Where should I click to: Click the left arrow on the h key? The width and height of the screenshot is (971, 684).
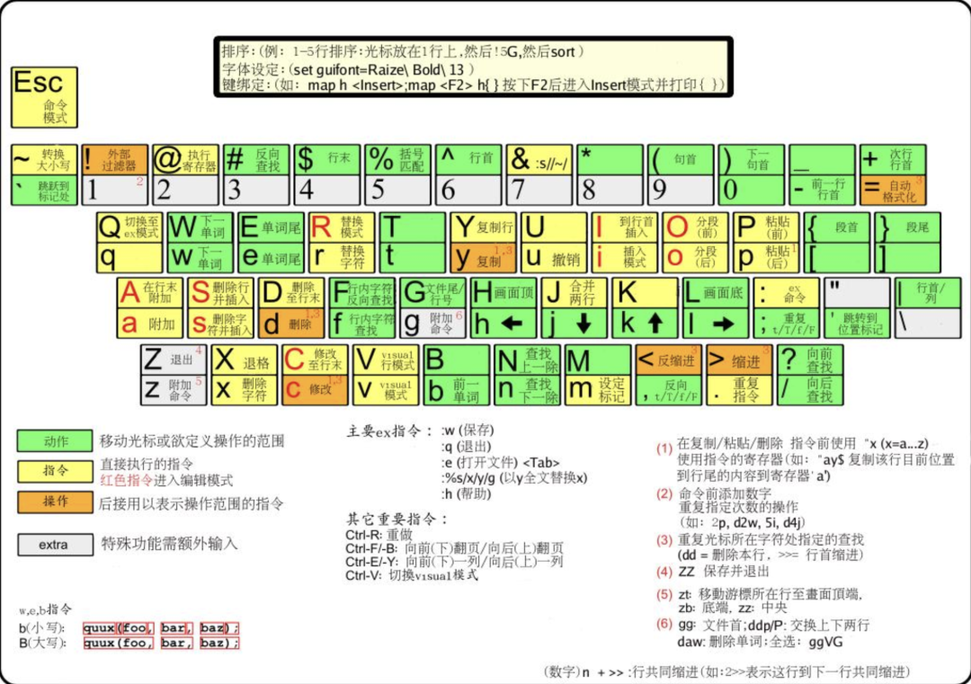tap(512, 323)
